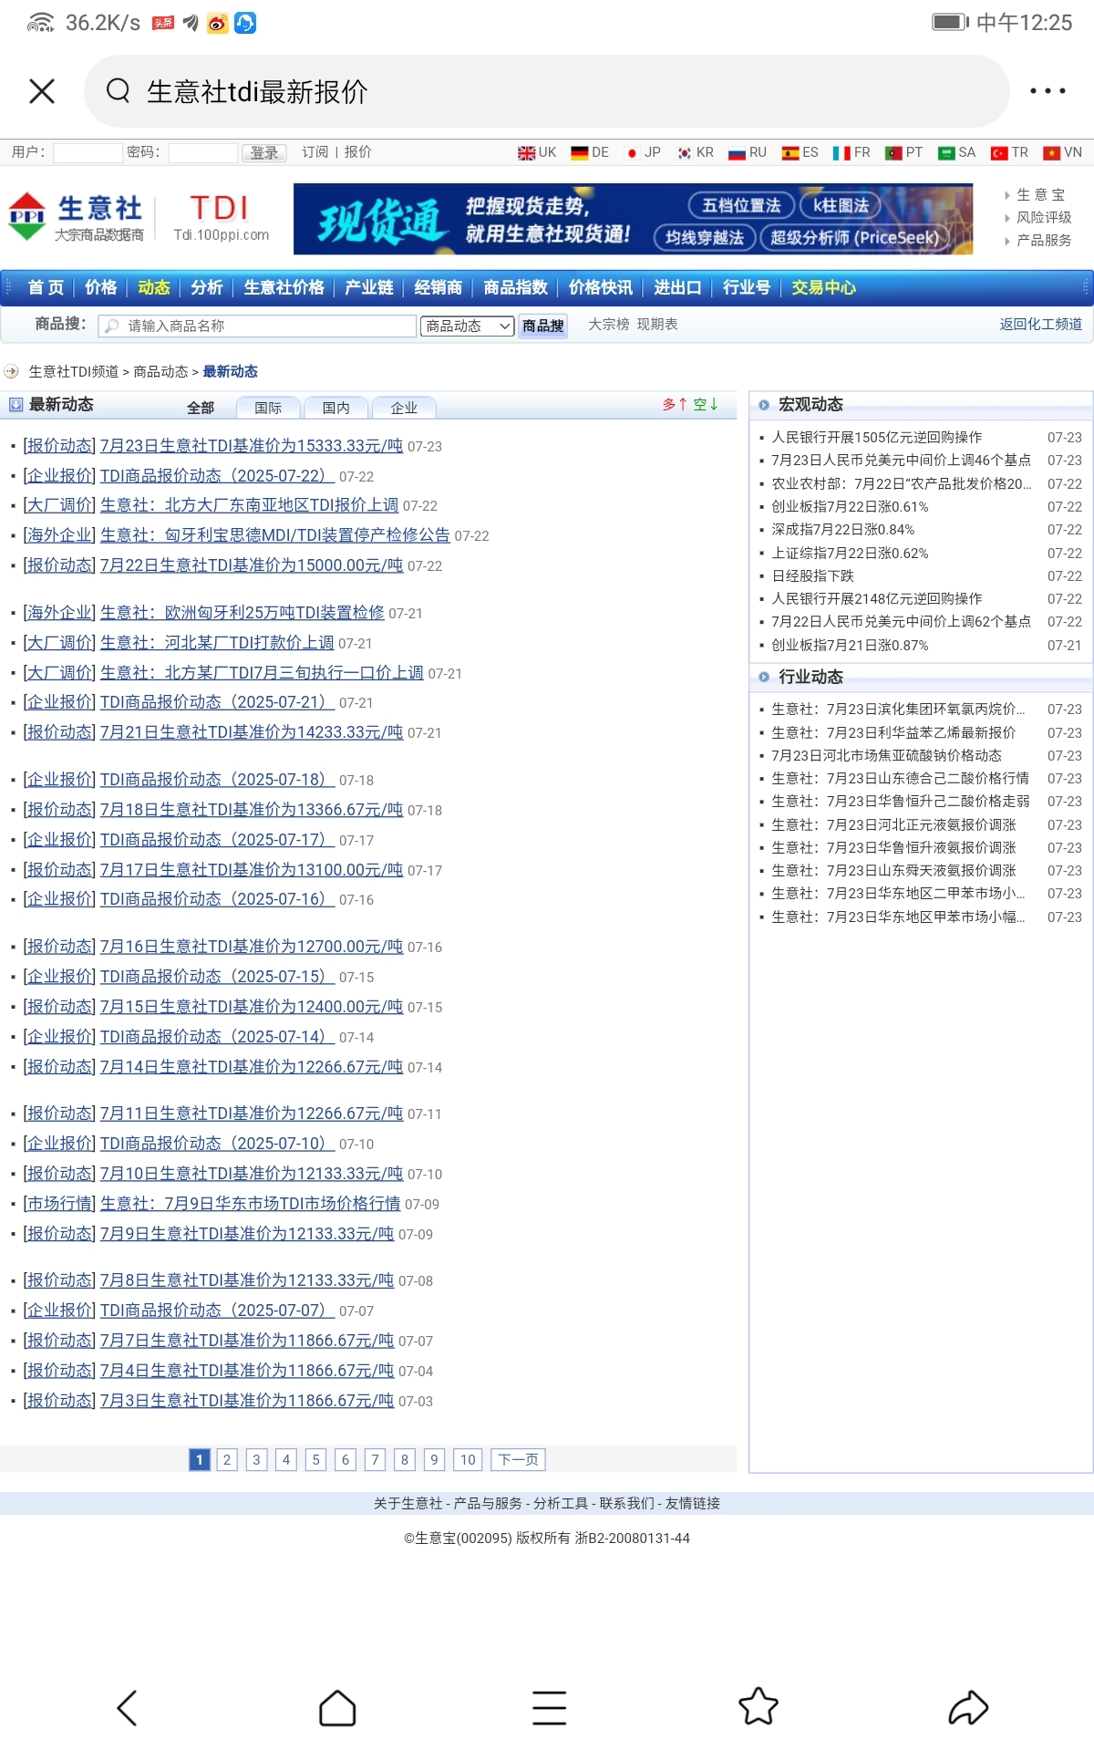Click the 请输入商品名称 search box
Viewport: 1094px width, 1751px height.
[x=257, y=326]
